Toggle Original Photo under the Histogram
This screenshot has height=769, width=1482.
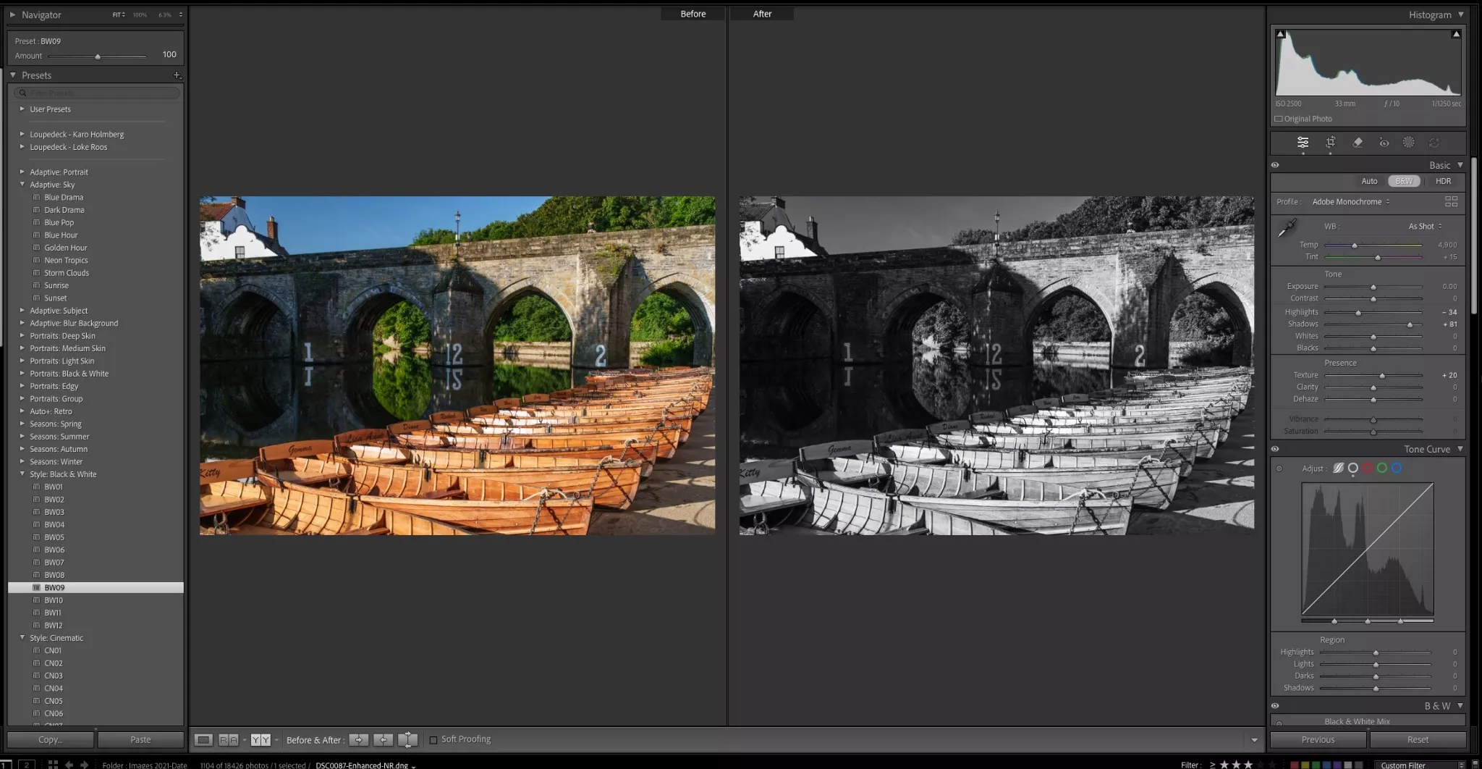click(1279, 118)
